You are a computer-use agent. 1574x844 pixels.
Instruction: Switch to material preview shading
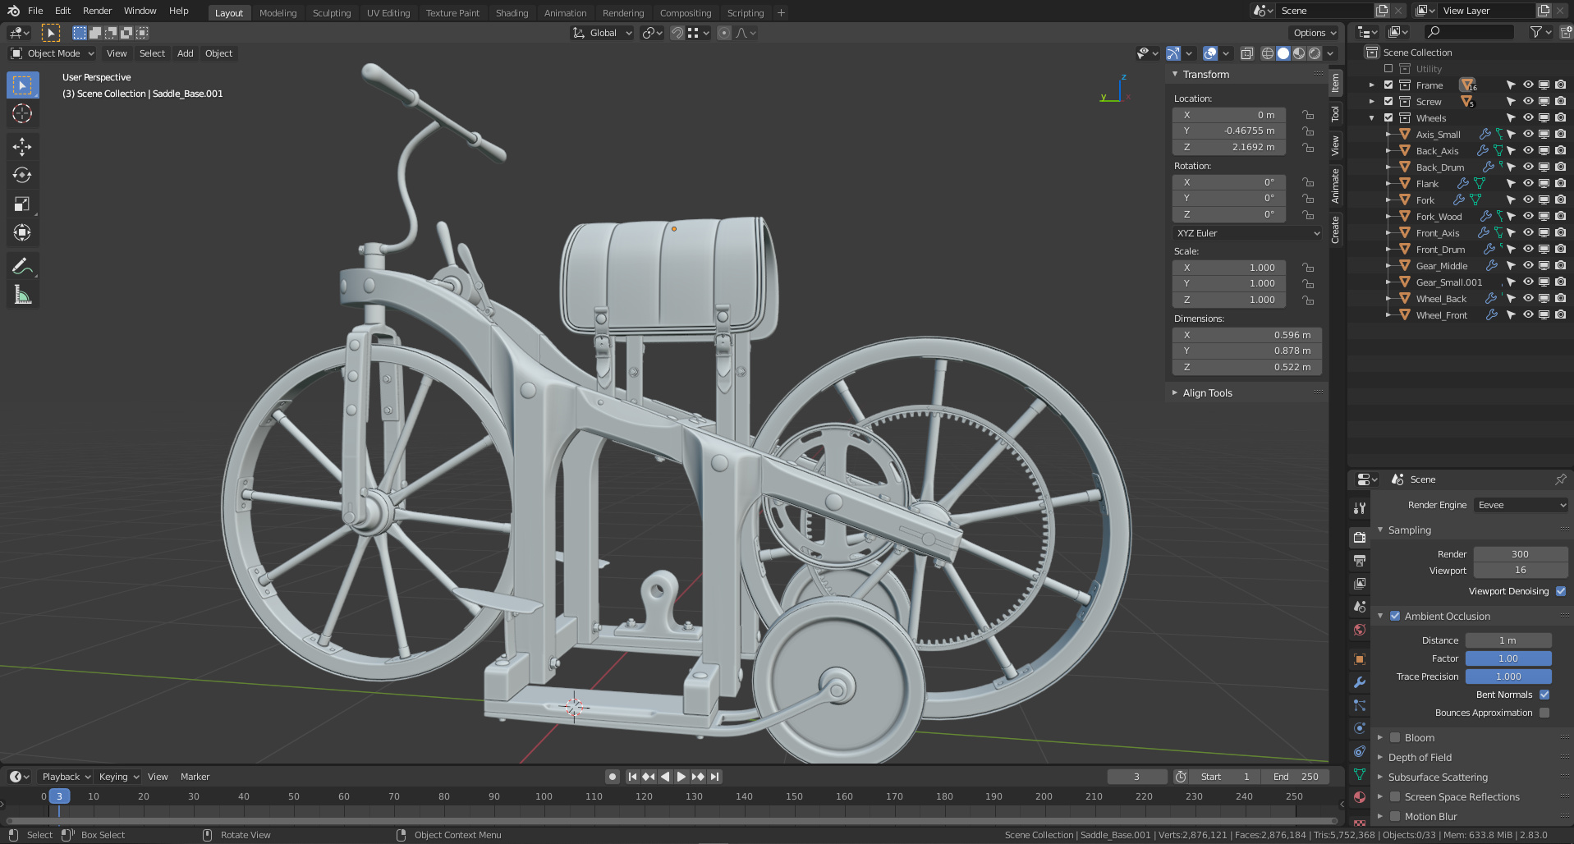1299,53
